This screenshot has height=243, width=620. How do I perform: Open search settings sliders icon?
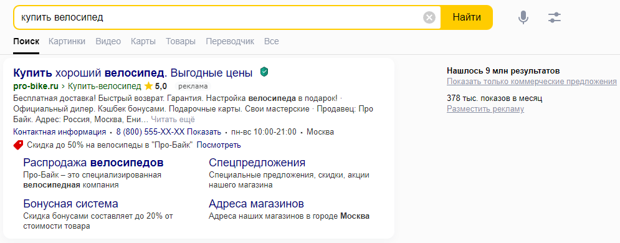tap(555, 17)
